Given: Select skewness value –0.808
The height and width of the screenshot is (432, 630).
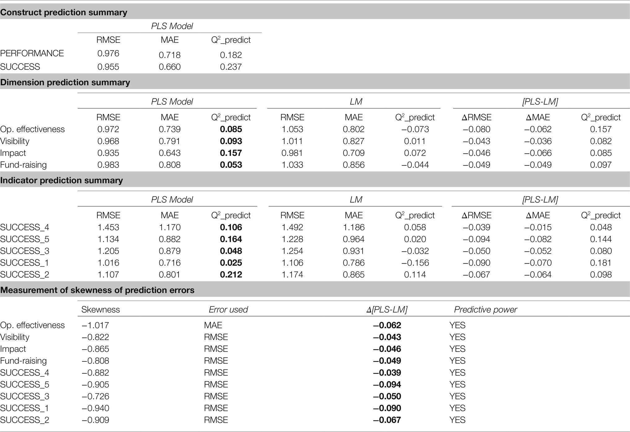Looking at the screenshot, I should point(95,361).
